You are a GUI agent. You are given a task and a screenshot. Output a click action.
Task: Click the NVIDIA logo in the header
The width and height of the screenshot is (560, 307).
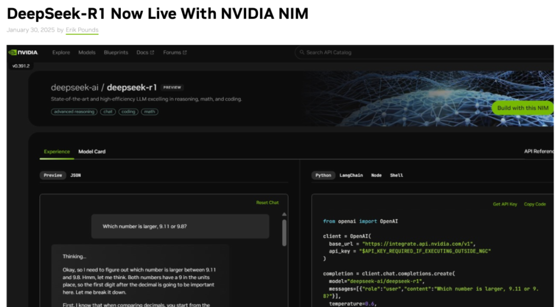tap(23, 52)
